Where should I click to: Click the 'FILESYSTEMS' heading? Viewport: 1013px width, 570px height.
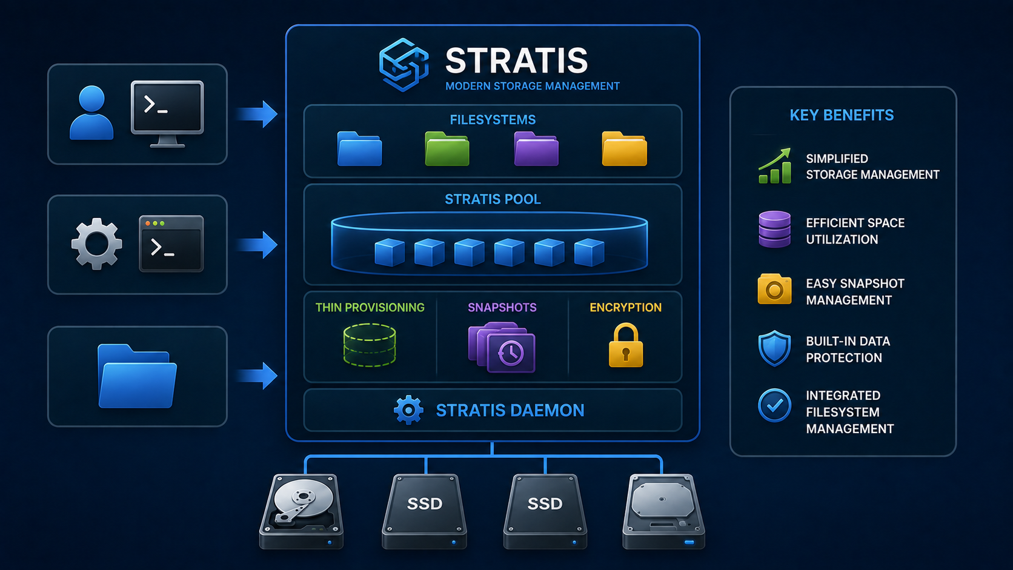493,120
